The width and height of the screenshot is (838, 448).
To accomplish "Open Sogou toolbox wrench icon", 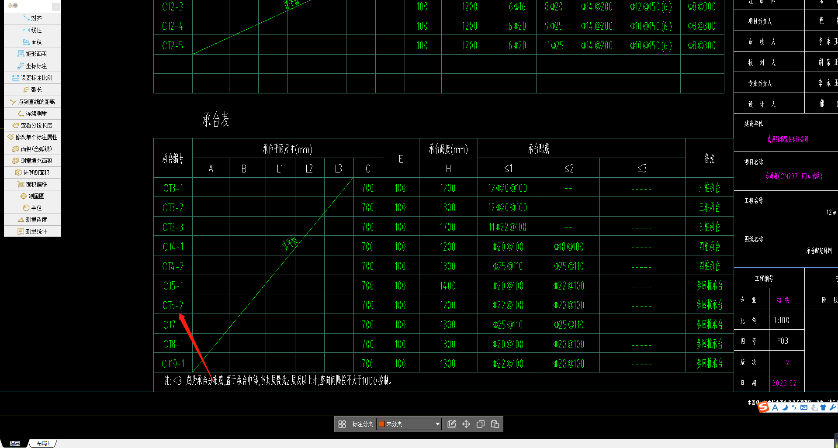I will (x=833, y=407).
